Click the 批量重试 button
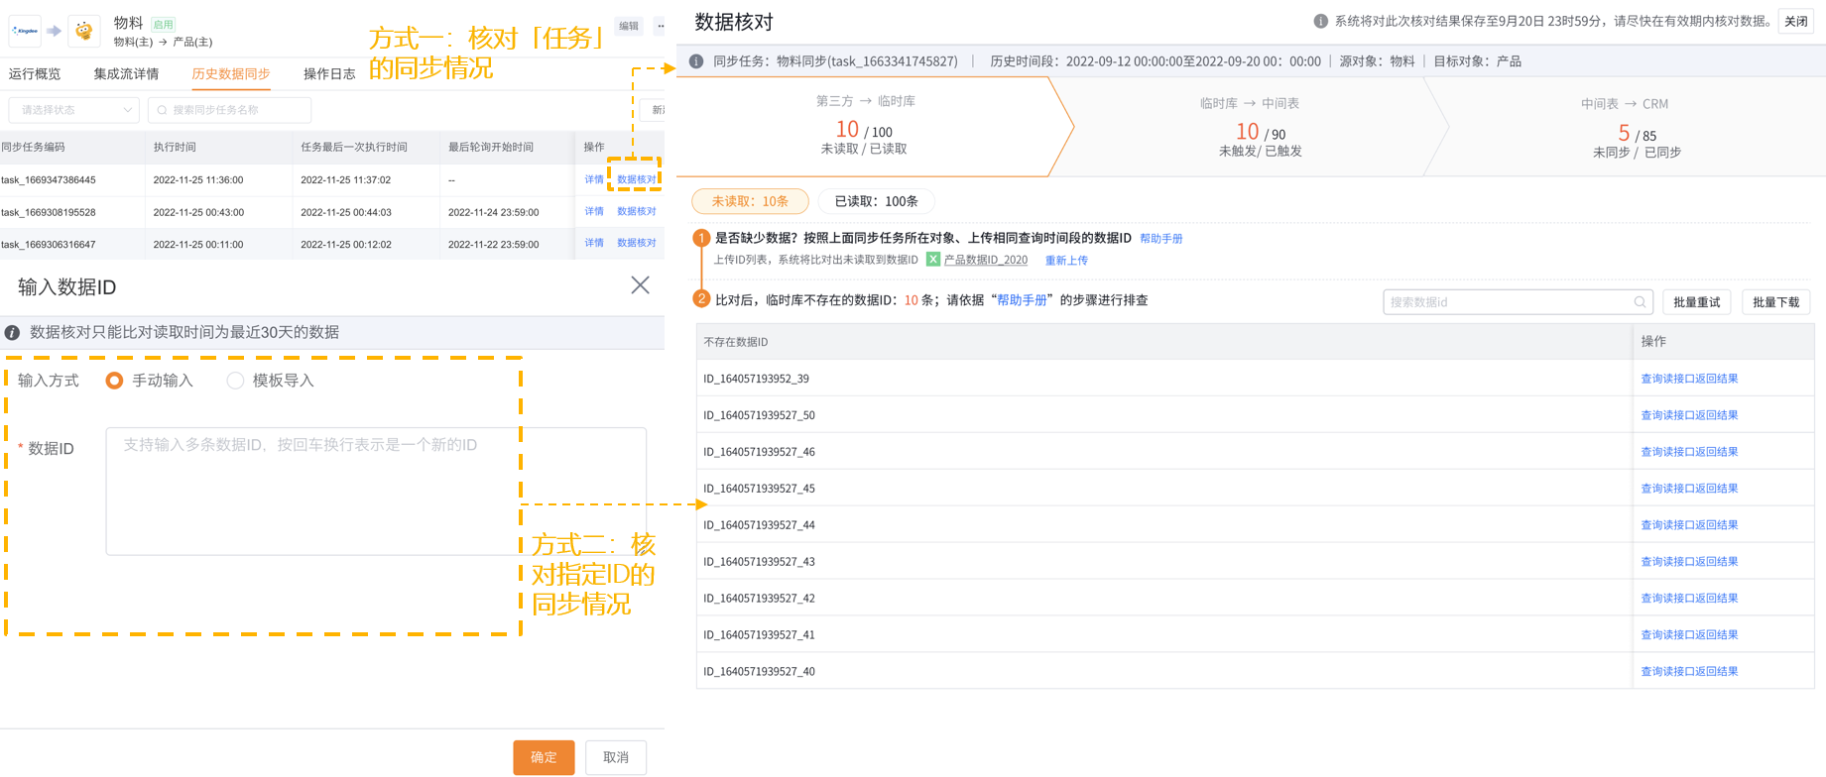 [x=1697, y=302]
